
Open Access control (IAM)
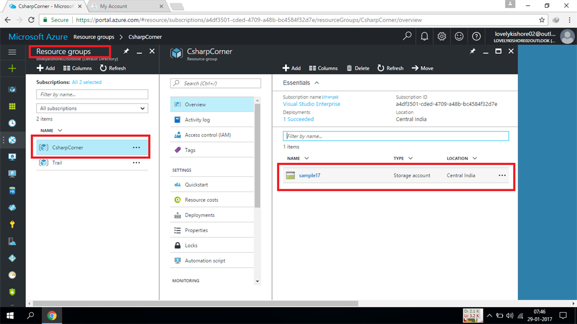click(x=212, y=135)
